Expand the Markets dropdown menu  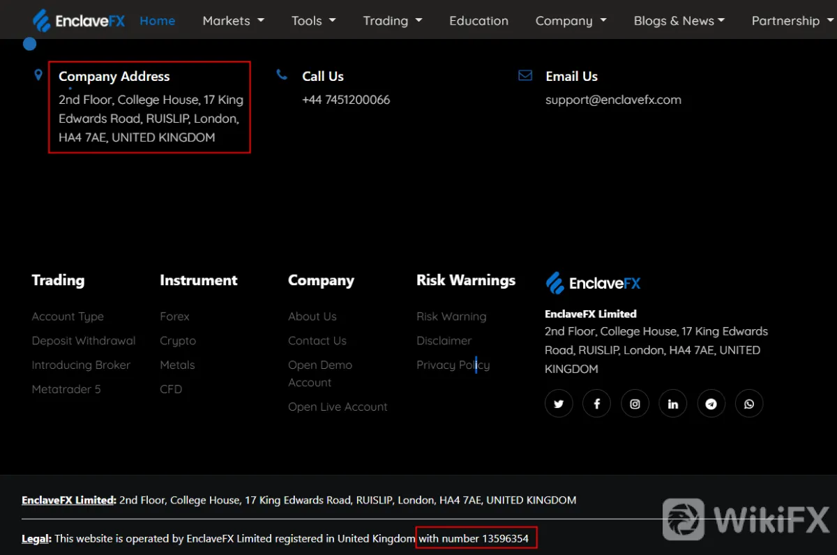click(x=234, y=20)
